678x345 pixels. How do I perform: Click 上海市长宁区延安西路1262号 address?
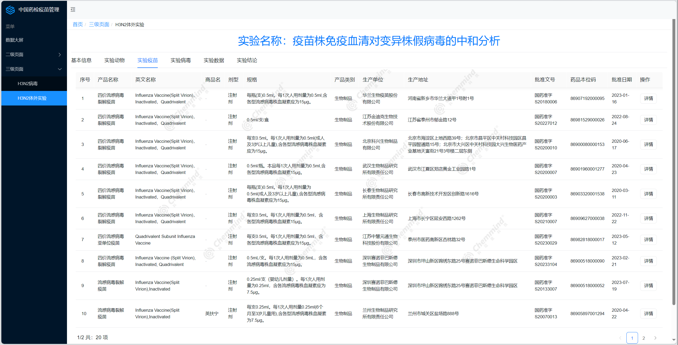[436, 218]
